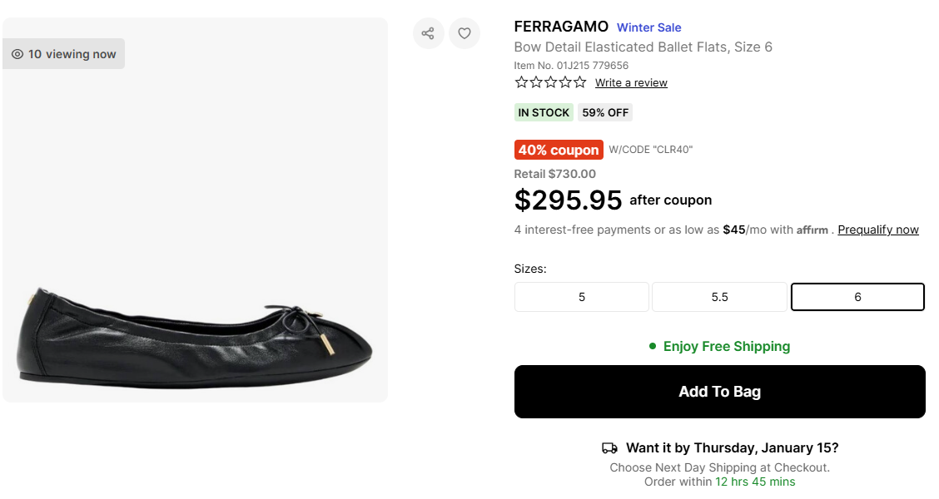Viewport: 939px width, 499px height.
Task: Click the IN STOCK badge
Action: click(544, 112)
